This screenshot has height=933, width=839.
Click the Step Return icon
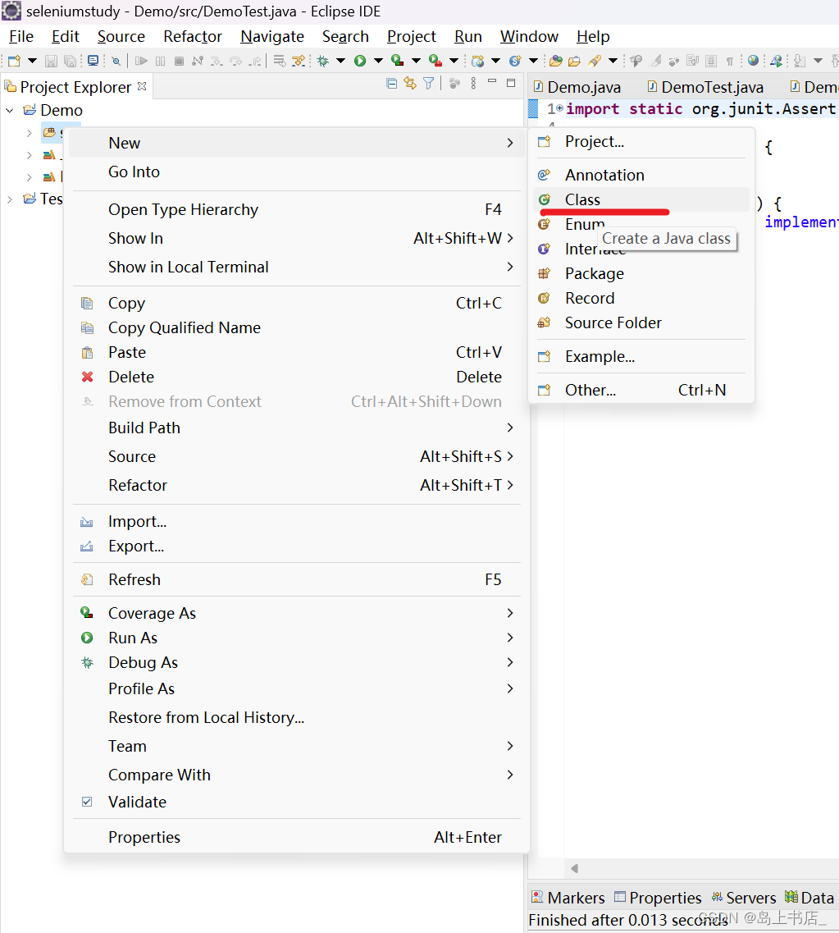click(x=254, y=61)
